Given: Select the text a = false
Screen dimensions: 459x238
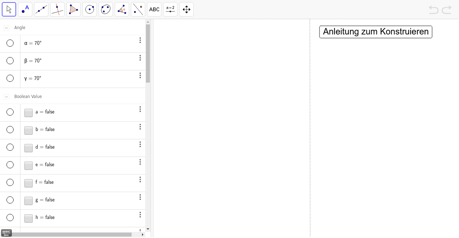Looking at the screenshot, I should coord(45,112).
